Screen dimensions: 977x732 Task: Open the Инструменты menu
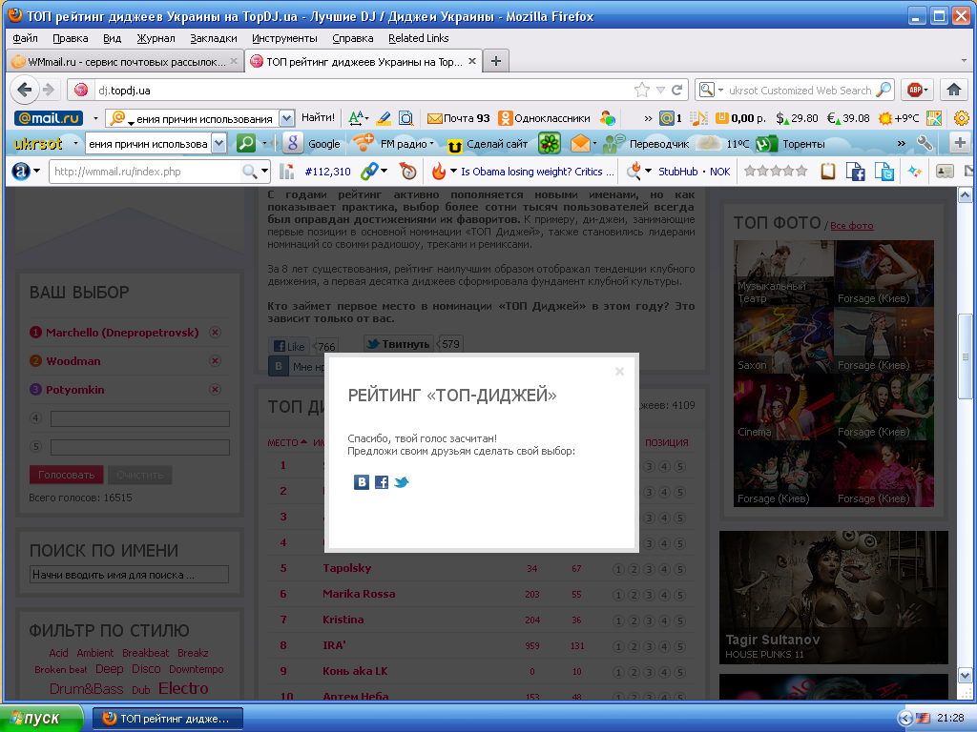click(284, 38)
